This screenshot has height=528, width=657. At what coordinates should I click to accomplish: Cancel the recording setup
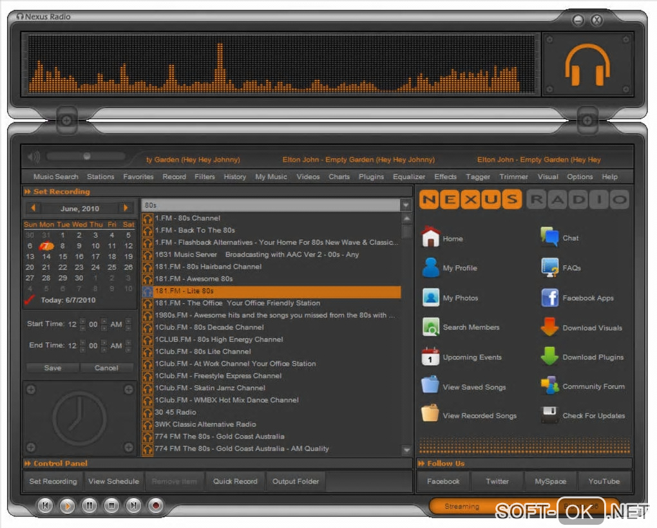[x=106, y=368]
